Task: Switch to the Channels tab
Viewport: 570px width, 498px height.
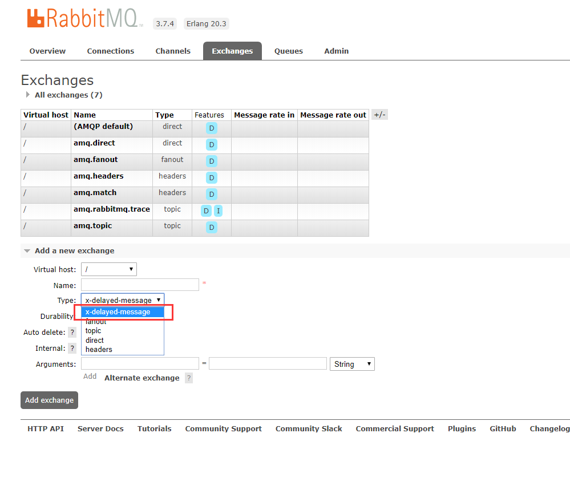Action: 173,51
